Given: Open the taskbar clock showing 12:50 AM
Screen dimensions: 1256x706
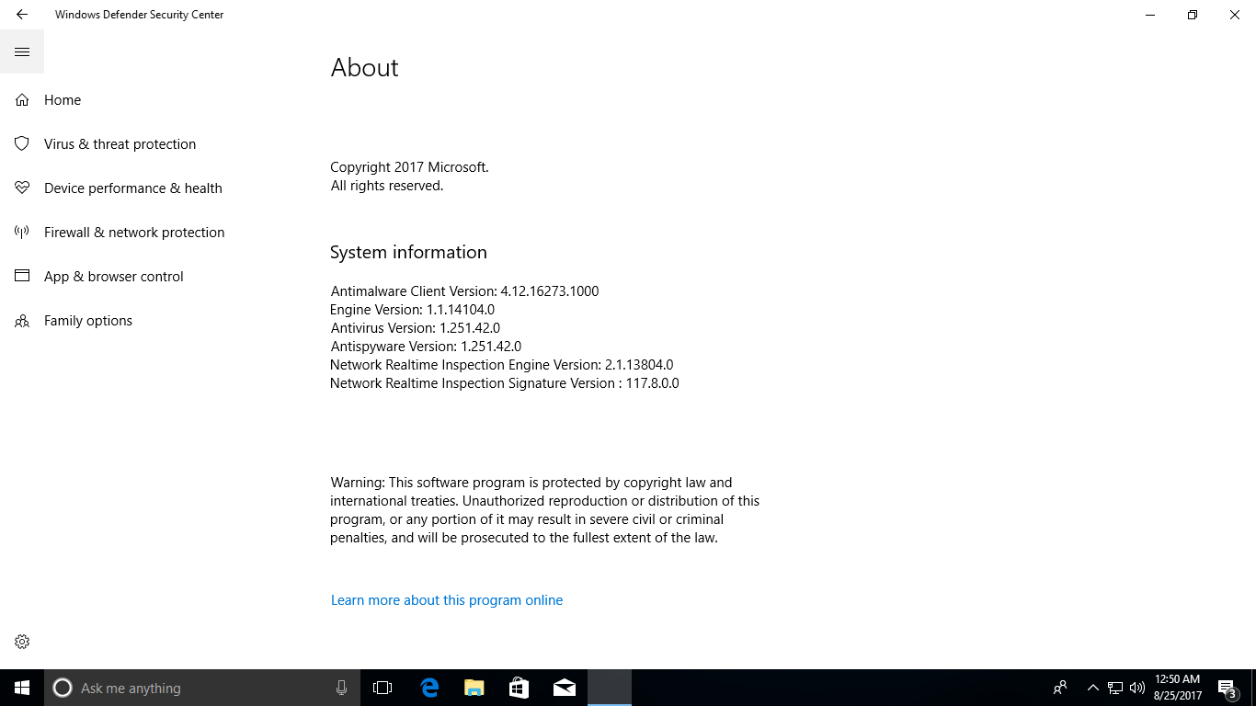Looking at the screenshot, I should 1178,688.
